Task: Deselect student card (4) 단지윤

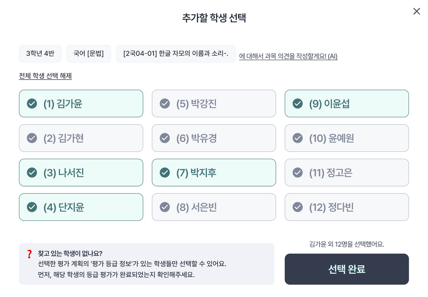Action: (x=81, y=207)
